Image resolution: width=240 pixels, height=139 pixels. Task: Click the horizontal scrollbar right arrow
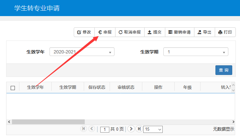[x=233, y=122]
